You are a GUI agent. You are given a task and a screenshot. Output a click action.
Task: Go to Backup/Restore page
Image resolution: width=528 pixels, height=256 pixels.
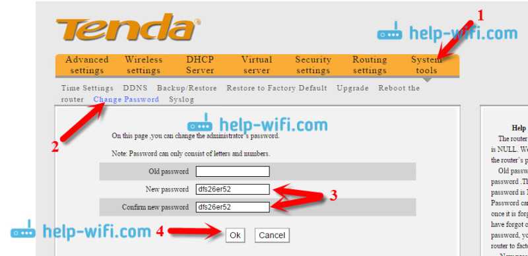click(x=187, y=88)
